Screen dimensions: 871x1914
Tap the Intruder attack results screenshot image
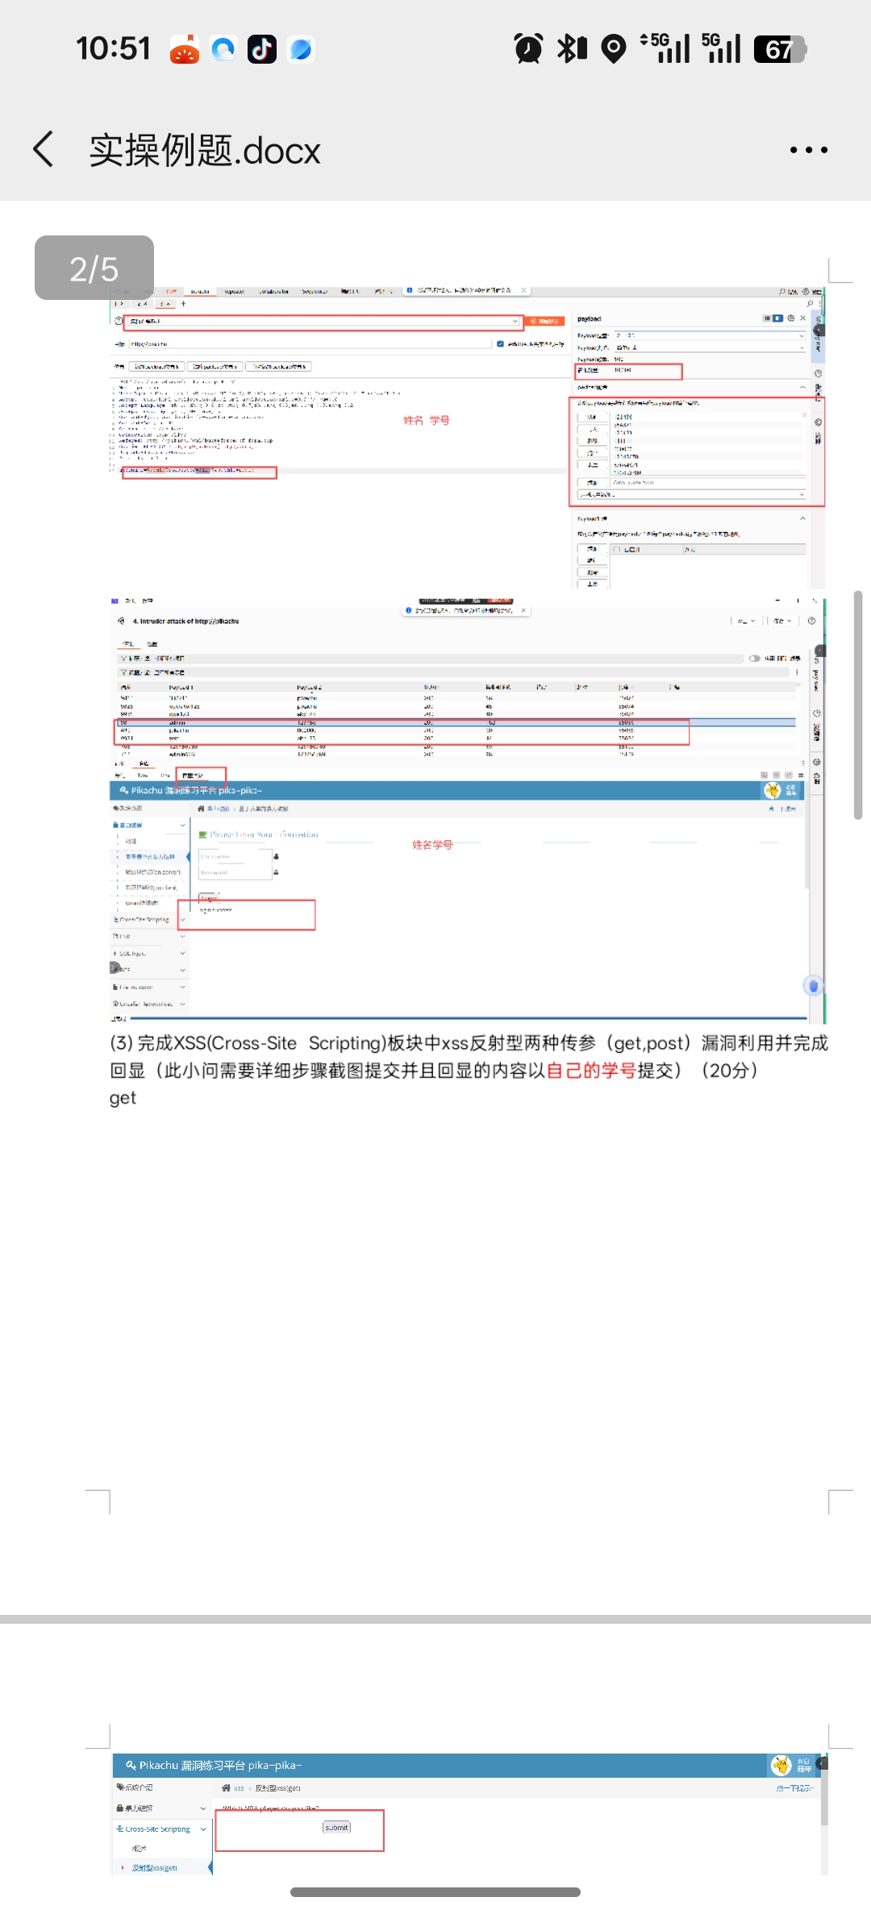pos(468,809)
